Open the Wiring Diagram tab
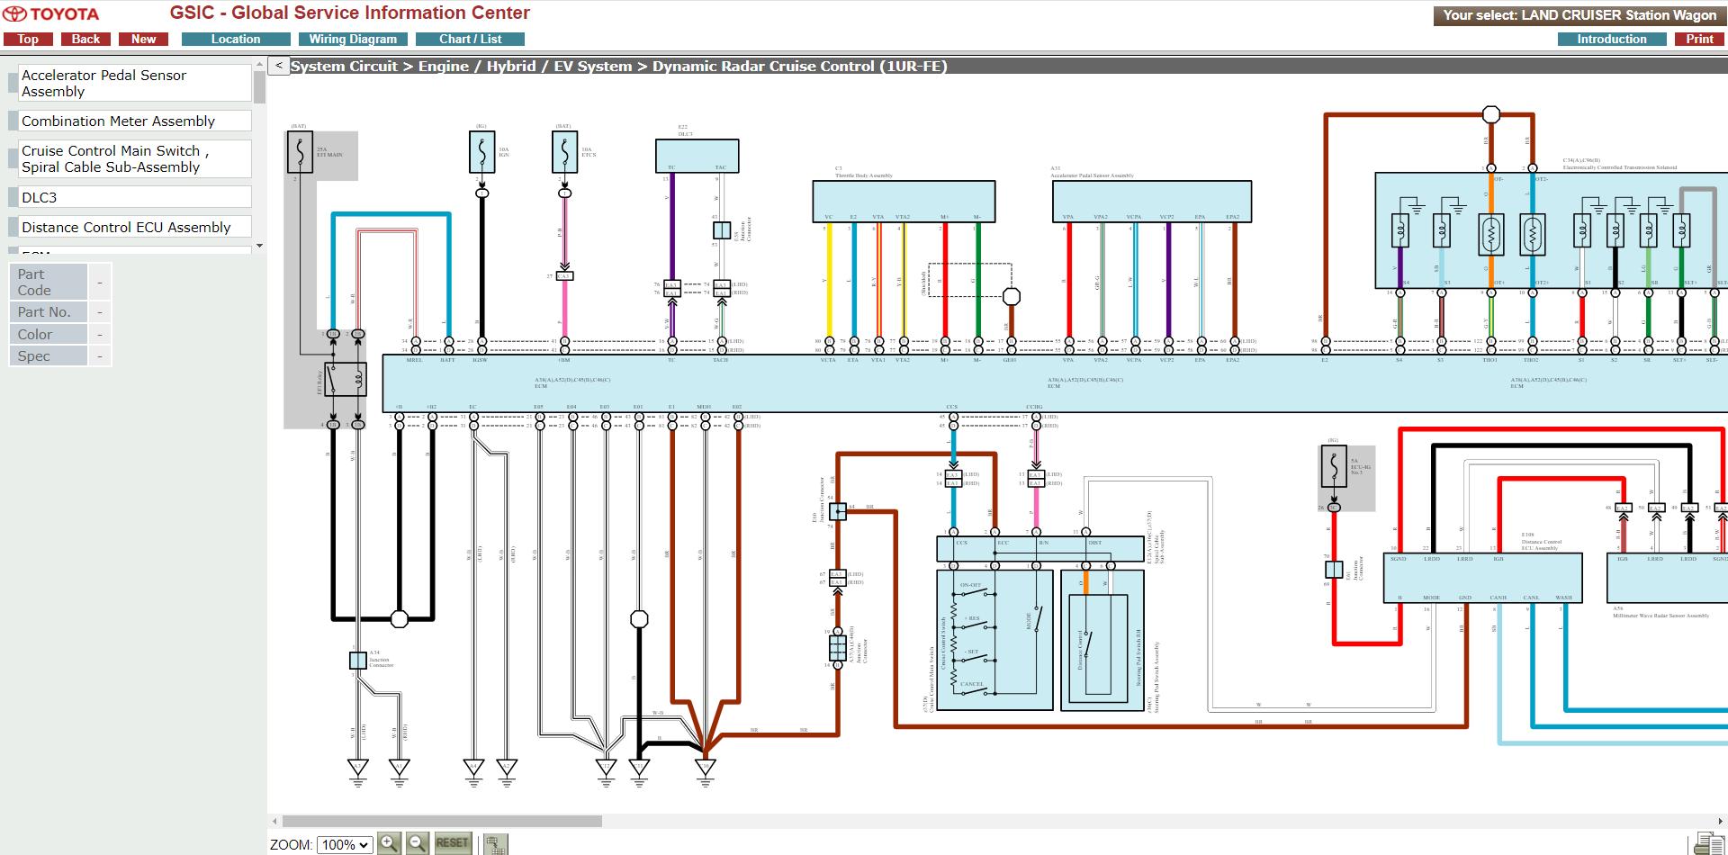Image resolution: width=1728 pixels, height=855 pixels. coord(353,39)
